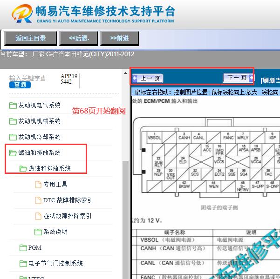Click the CANL （CAN 通信信号低） table cell
The width and height of the screenshot is (280, 279).
(x=175, y=266)
